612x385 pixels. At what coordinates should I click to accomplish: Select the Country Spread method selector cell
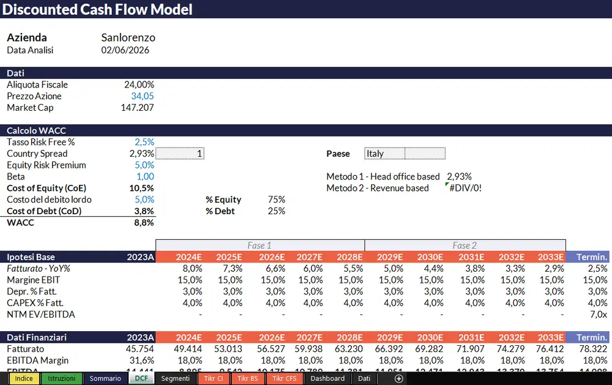[x=180, y=154]
